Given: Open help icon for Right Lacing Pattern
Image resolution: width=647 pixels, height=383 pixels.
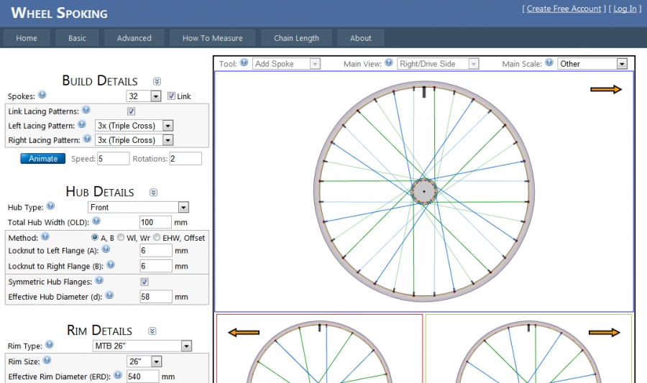Looking at the screenshot, I should coord(87,139).
